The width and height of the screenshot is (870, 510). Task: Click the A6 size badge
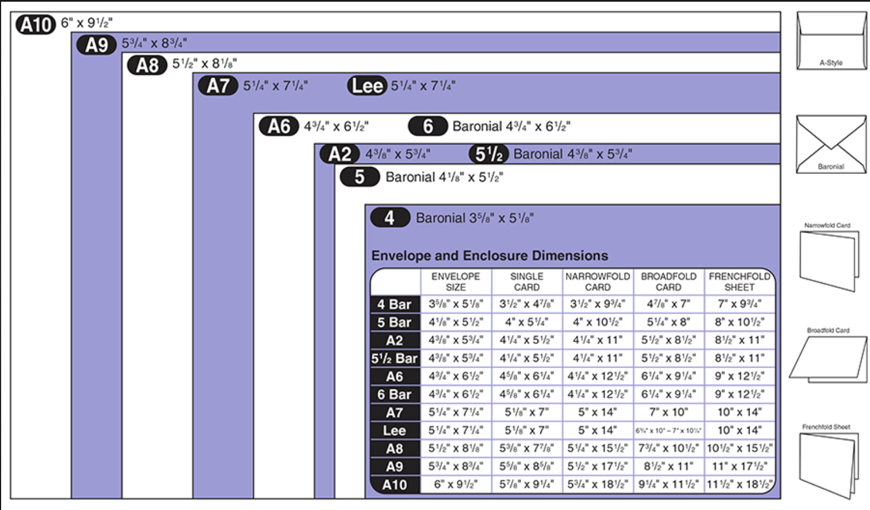(279, 126)
